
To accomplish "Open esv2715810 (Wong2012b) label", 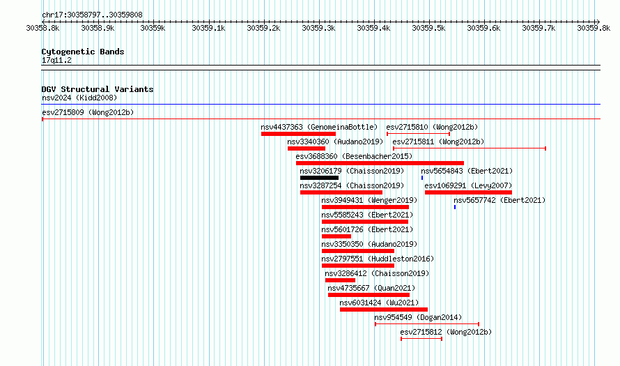I will (x=432, y=127).
